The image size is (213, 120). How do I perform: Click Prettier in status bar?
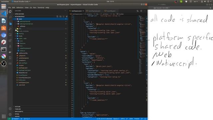pos(137,119)
